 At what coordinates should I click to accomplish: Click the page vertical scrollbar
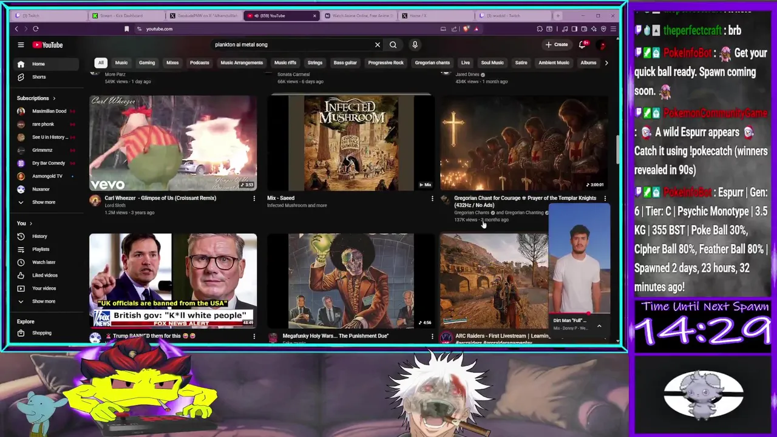618,149
